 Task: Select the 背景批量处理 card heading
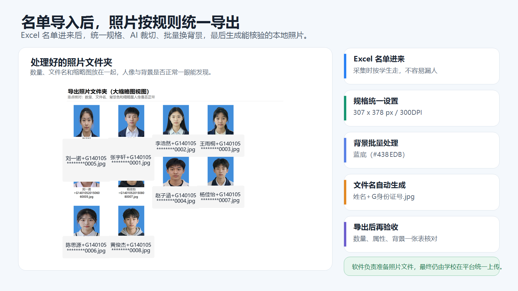pos(376,143)
